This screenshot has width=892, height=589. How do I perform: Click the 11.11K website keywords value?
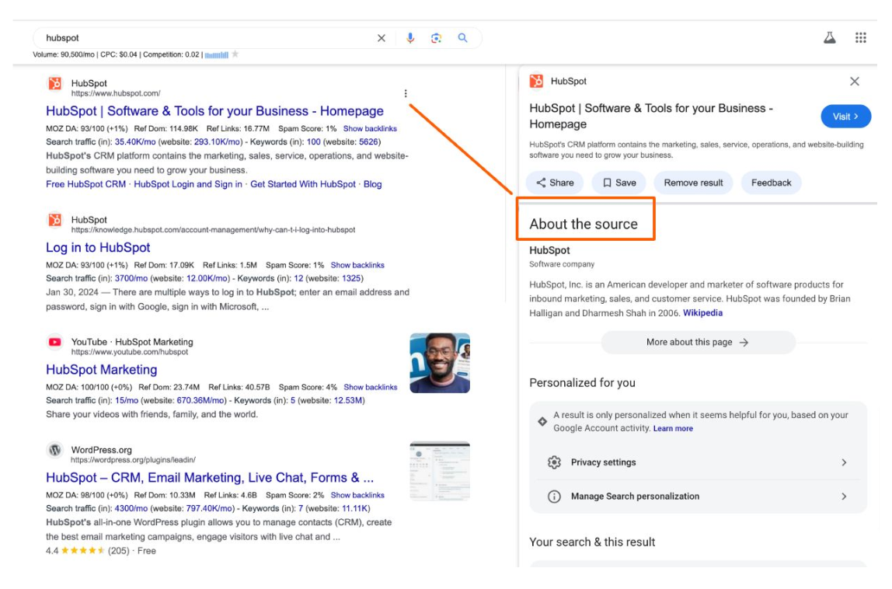pyautogui.click(x=355, y=509)
